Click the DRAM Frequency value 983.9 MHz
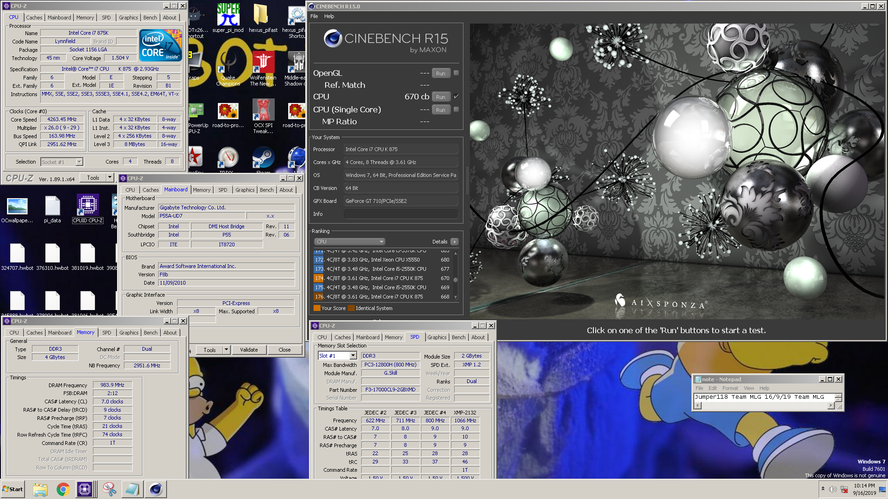This screenshot has height=499, width=888. coord(112,385)
